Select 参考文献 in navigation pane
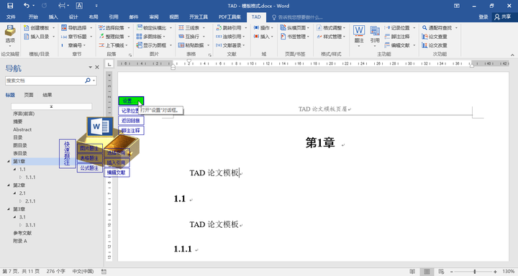 click(22, 233)
